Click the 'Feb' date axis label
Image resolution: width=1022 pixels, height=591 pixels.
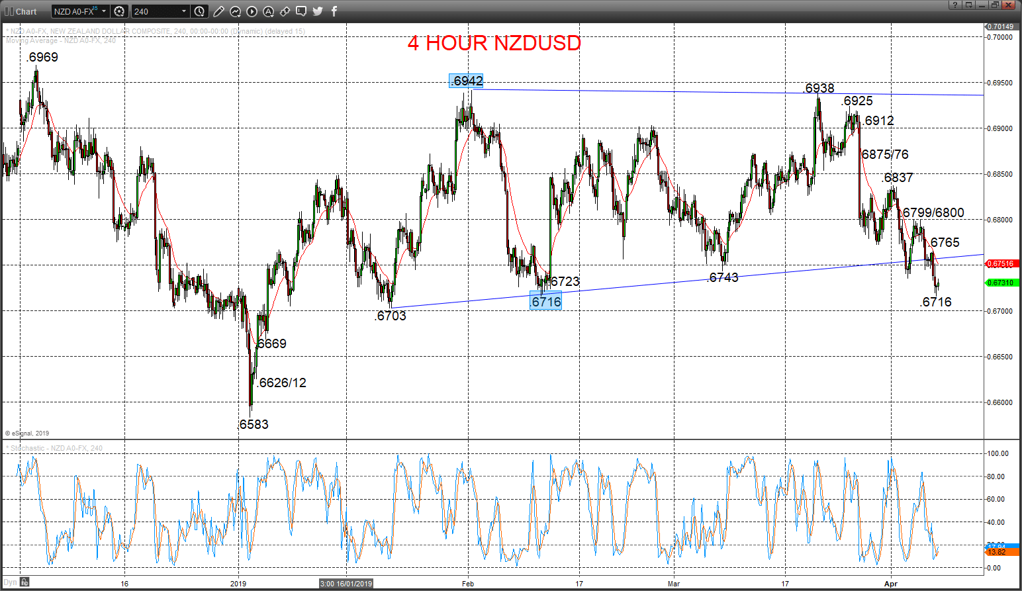point(468,584)
